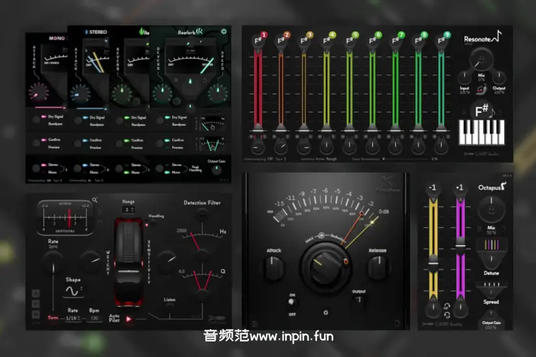This screenshot has height=357, width=536.
Task: Open the Shape waveform selector
Action: pyautogui.click(x=73, y=289)
